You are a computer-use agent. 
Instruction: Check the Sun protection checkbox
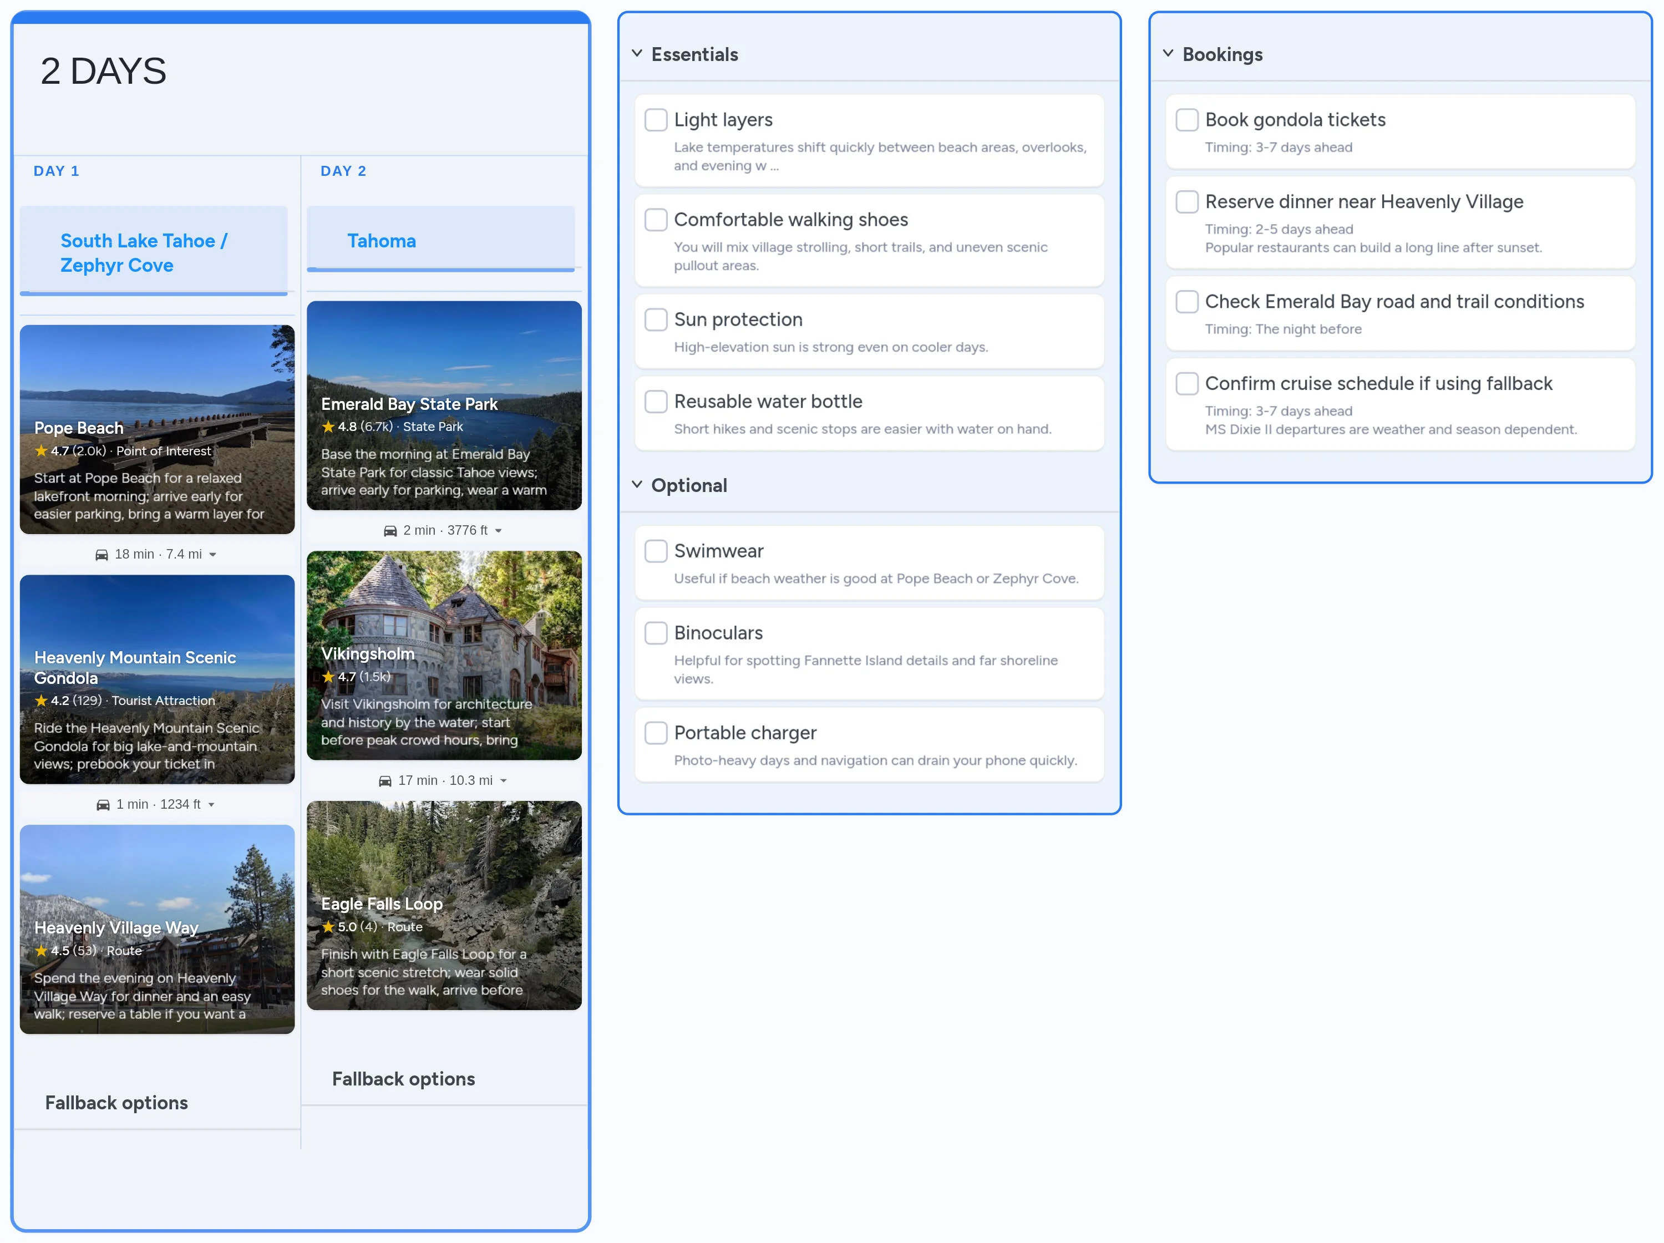coord(656,319)
